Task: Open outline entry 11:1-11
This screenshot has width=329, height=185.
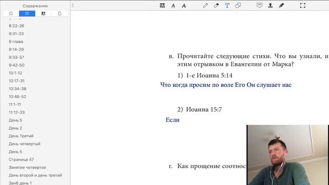Action: click(15, 104)
